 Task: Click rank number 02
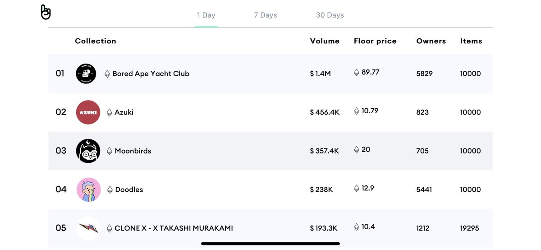[x=61, y=112]
